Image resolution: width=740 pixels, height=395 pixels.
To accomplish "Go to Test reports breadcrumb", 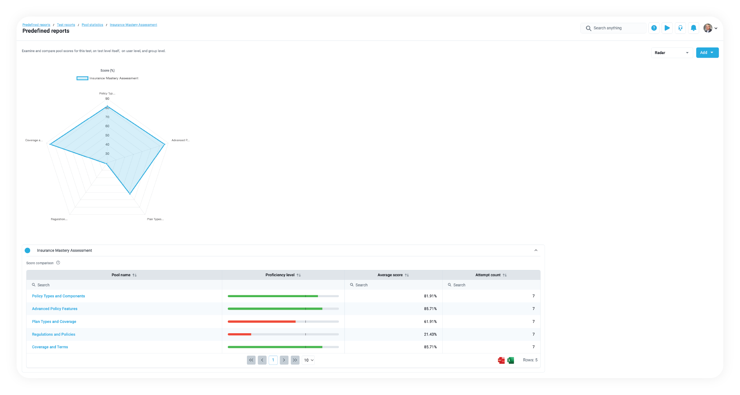I will 66,25.
